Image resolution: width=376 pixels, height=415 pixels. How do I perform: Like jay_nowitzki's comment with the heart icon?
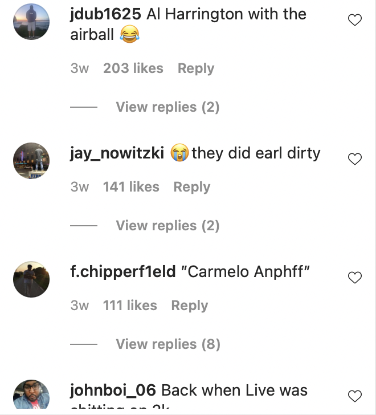pyautogui.click(x=354, y=159)
